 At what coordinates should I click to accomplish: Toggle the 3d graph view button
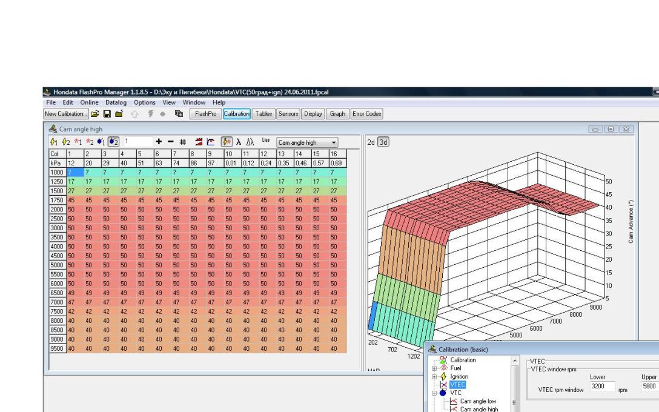[383, 142]
